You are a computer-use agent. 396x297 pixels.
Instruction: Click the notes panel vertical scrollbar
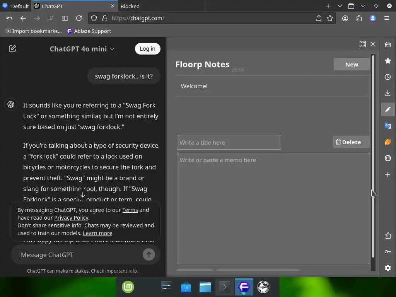(373, 156)
